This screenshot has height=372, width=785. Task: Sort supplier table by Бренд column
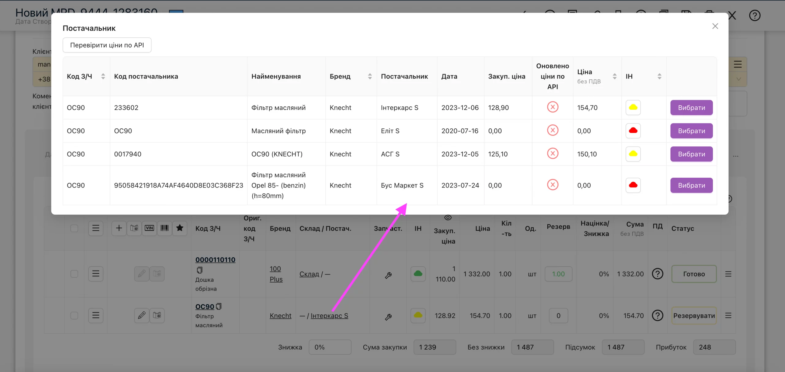click(370, 76)
